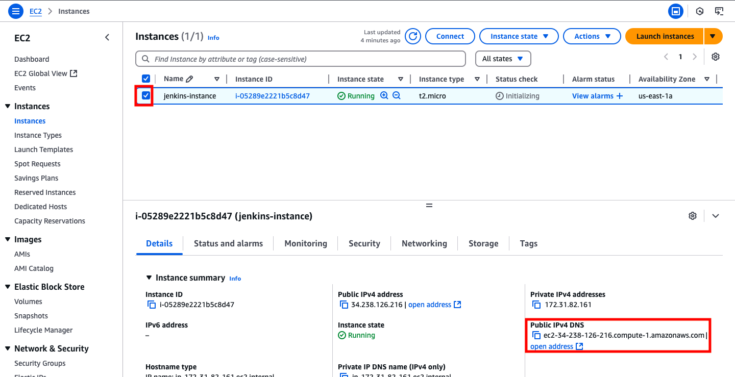Copy the Private IPv4 address

(536, 305)
